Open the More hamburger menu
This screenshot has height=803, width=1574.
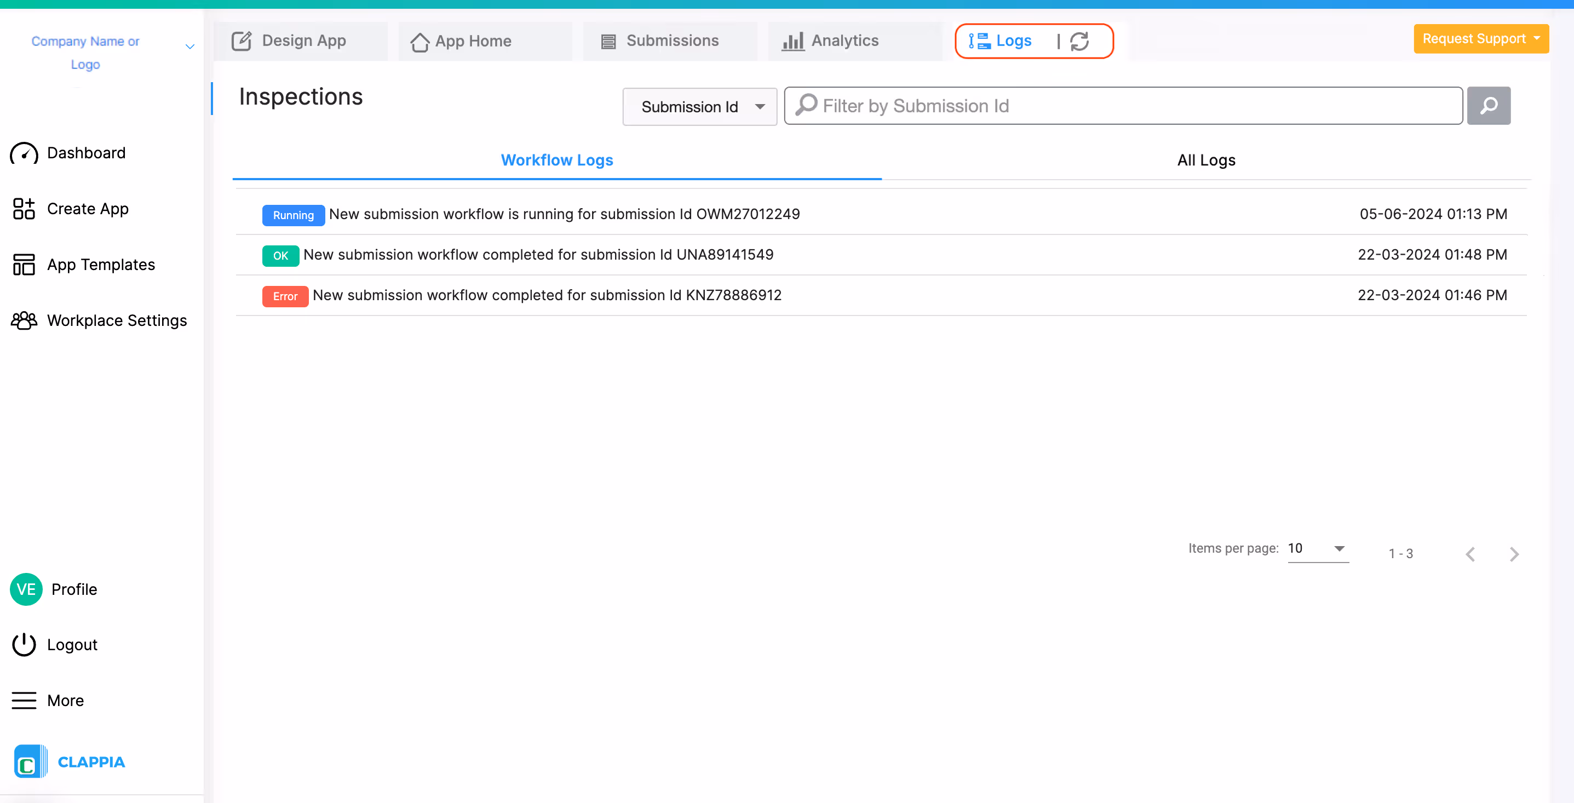click(x=24, y=699)
